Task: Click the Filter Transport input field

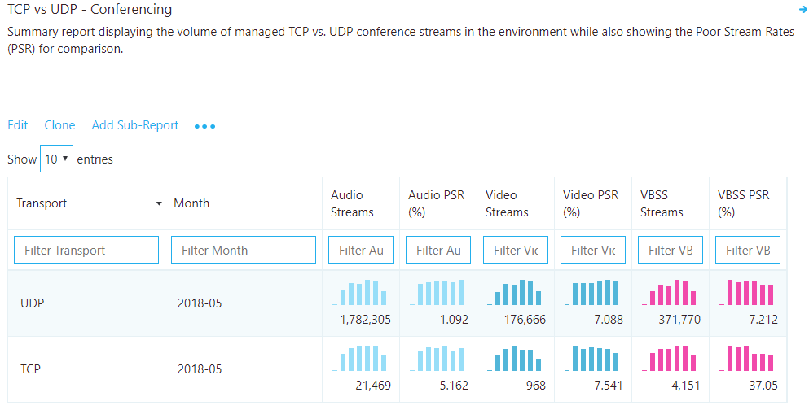Action: coord(86,250)
